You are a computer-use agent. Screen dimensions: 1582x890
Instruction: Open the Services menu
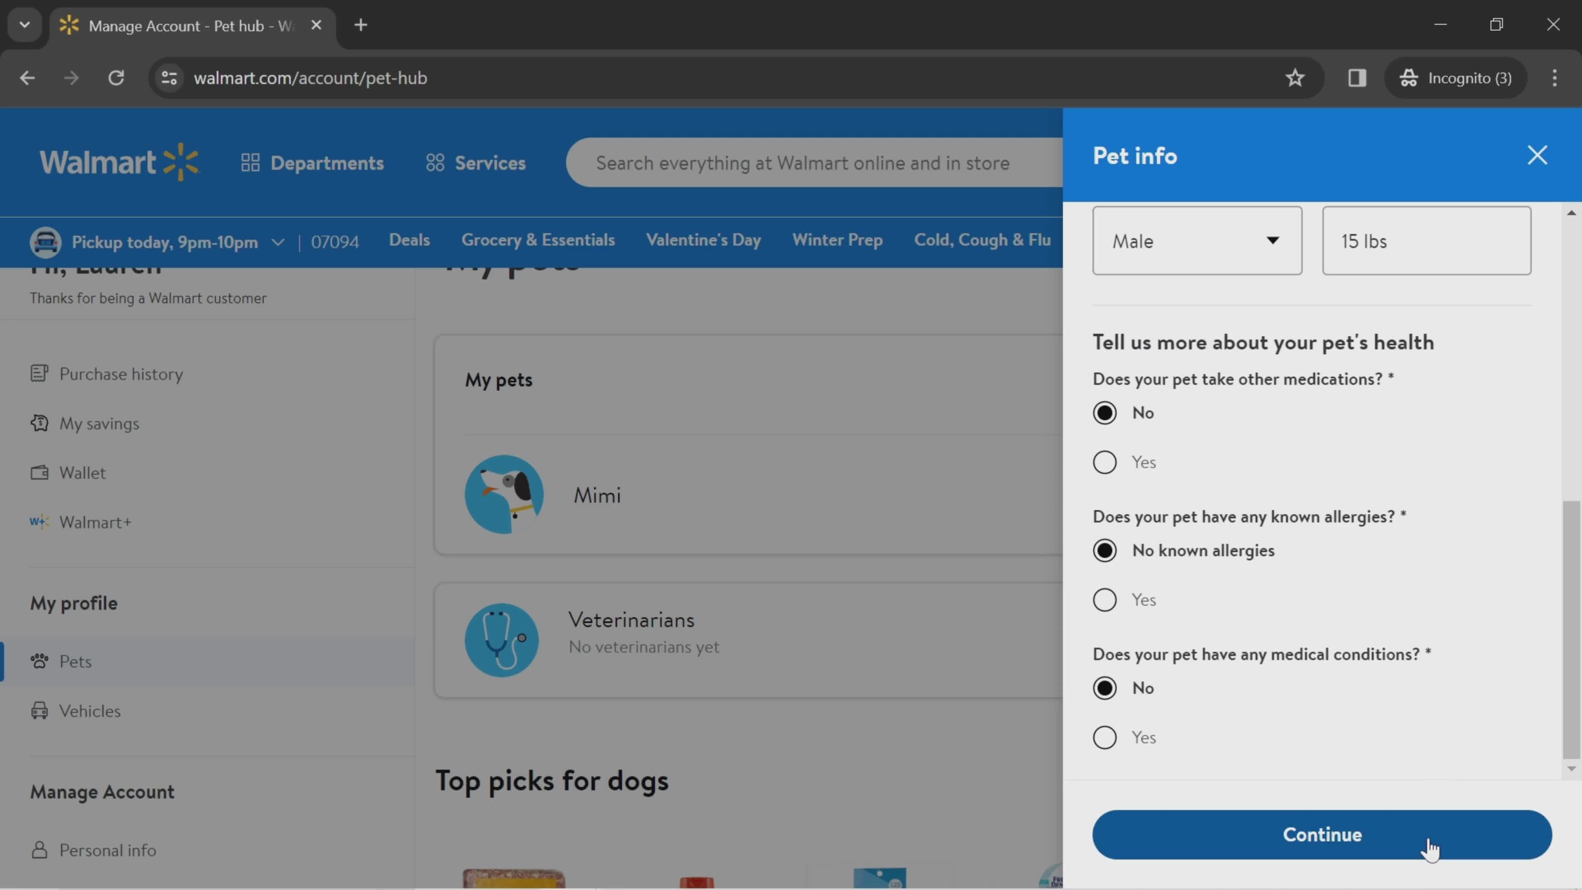coord(476,163)
